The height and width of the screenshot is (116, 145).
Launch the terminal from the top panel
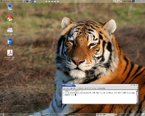coord(27,1)
